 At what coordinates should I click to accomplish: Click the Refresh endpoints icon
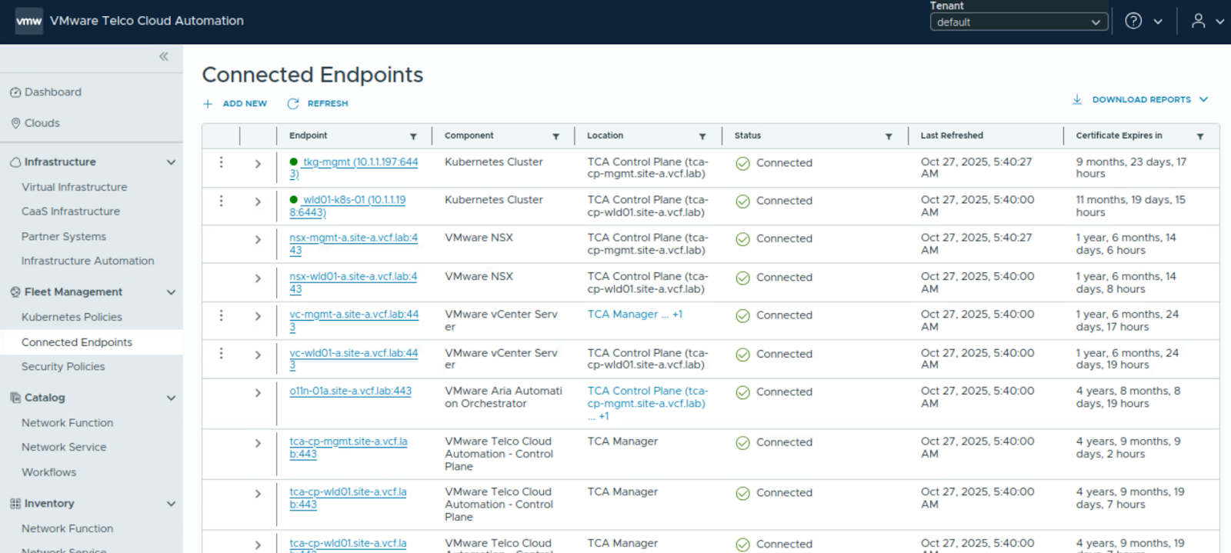(293, 104)
